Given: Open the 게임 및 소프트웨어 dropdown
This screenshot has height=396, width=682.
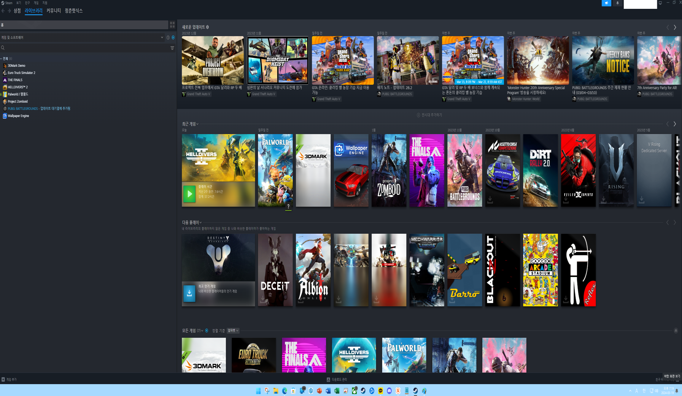Looking at the screenshot, I should pos(82,38).
